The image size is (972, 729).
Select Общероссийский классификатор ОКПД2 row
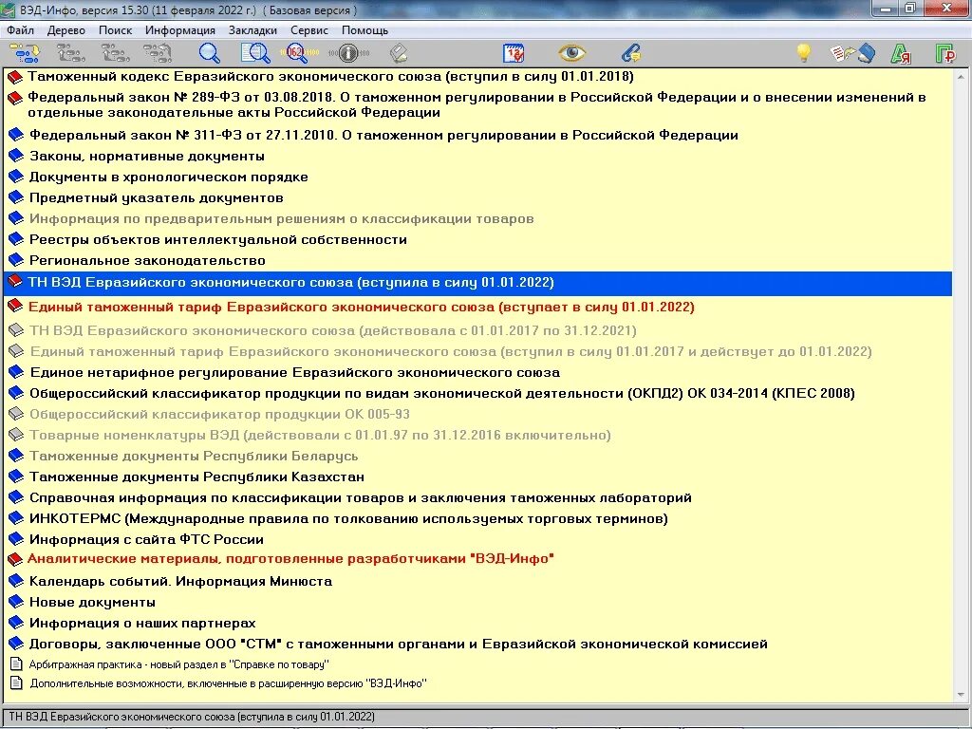pos(442,394)
